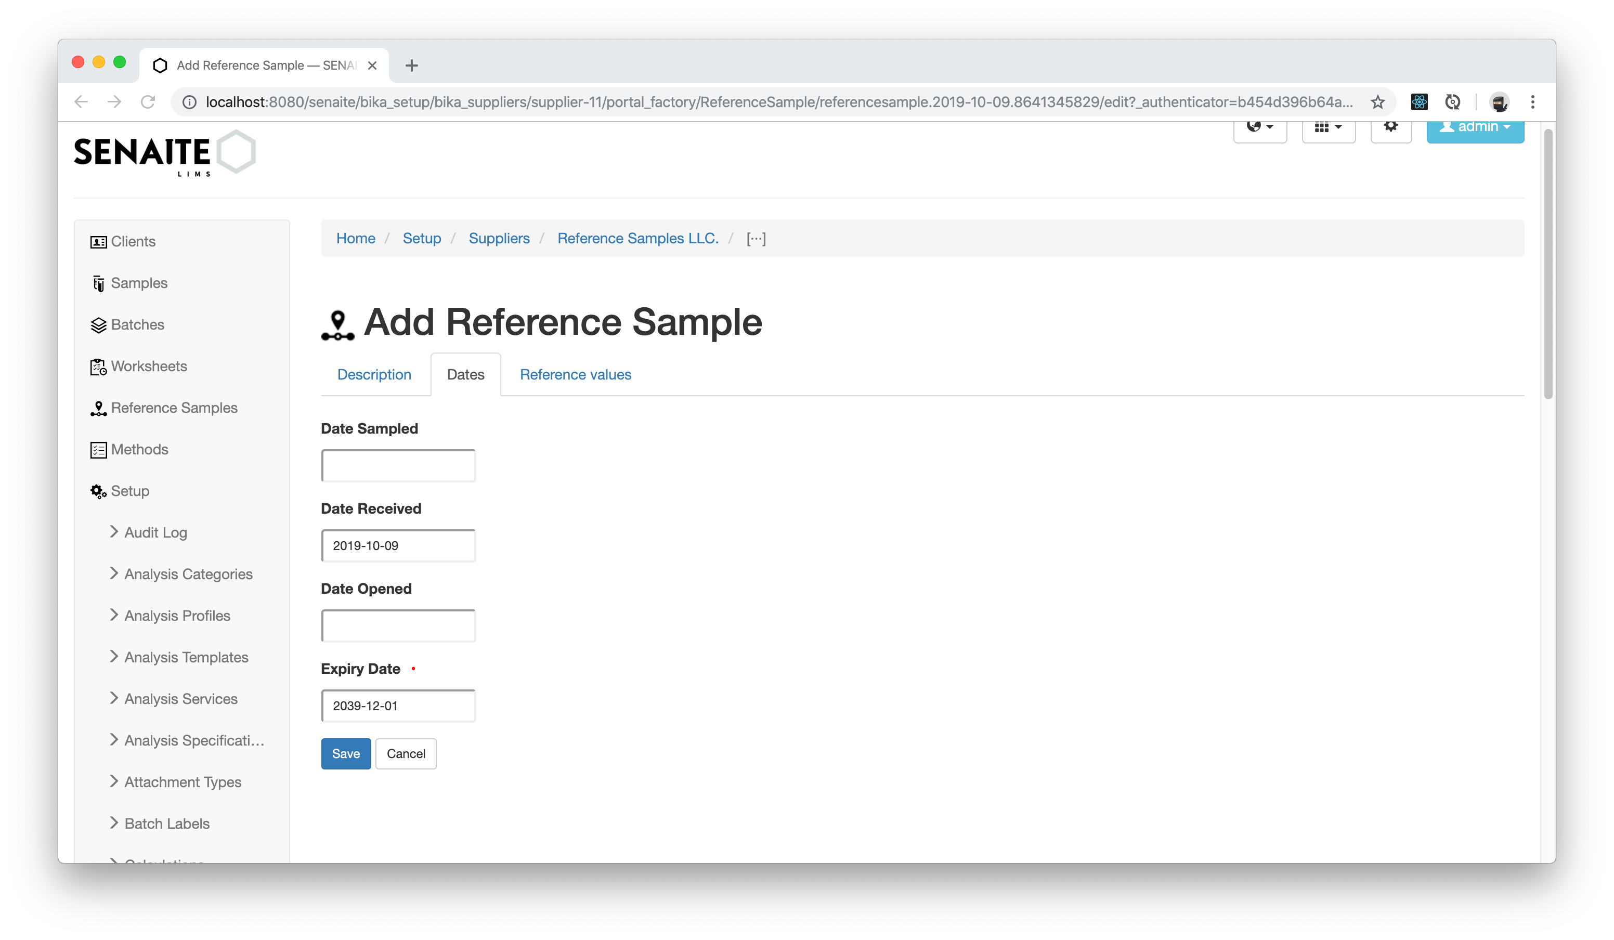This screenshot has width=1614, height=940.
Task: Click Save to submit the form
Action: (x=346, y=753)
